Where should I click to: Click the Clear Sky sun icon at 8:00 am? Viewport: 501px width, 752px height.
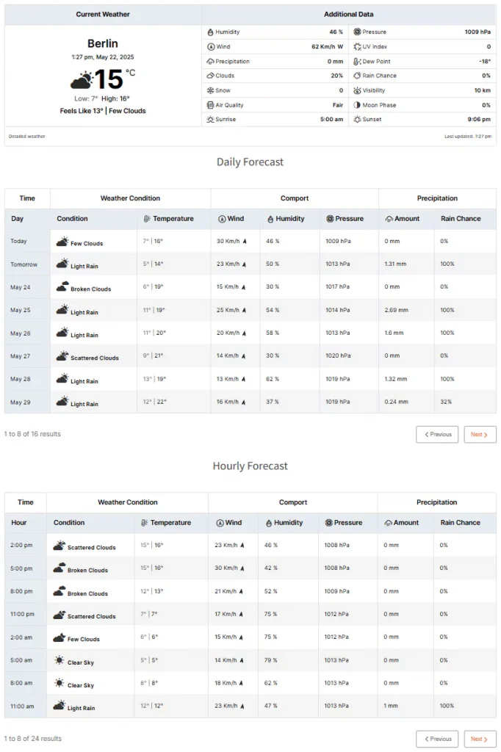(59, 683)
